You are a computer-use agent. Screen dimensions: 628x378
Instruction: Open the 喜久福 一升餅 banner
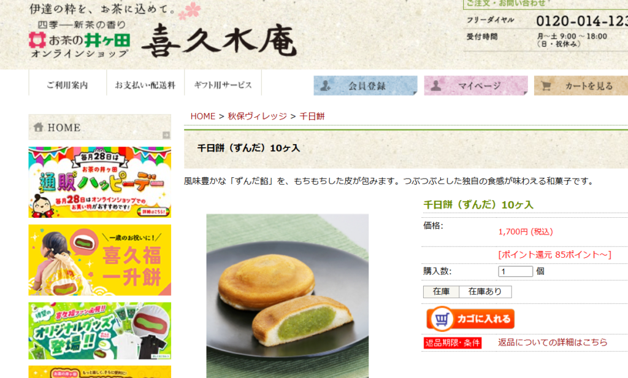coord(100,260)
